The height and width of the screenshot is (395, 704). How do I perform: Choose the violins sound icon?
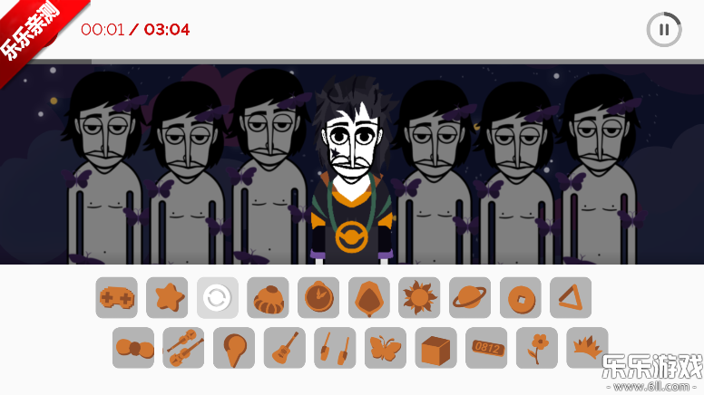[x=183, y=348]
